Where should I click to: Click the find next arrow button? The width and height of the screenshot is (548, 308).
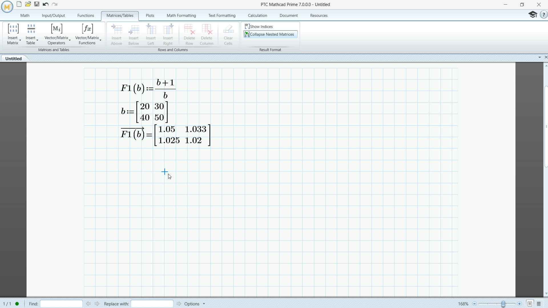[x=97, y=304]
